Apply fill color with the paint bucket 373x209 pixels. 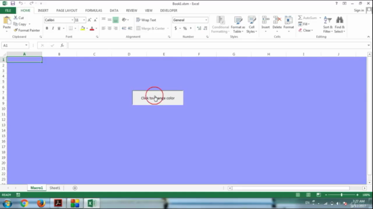point(83,28)
